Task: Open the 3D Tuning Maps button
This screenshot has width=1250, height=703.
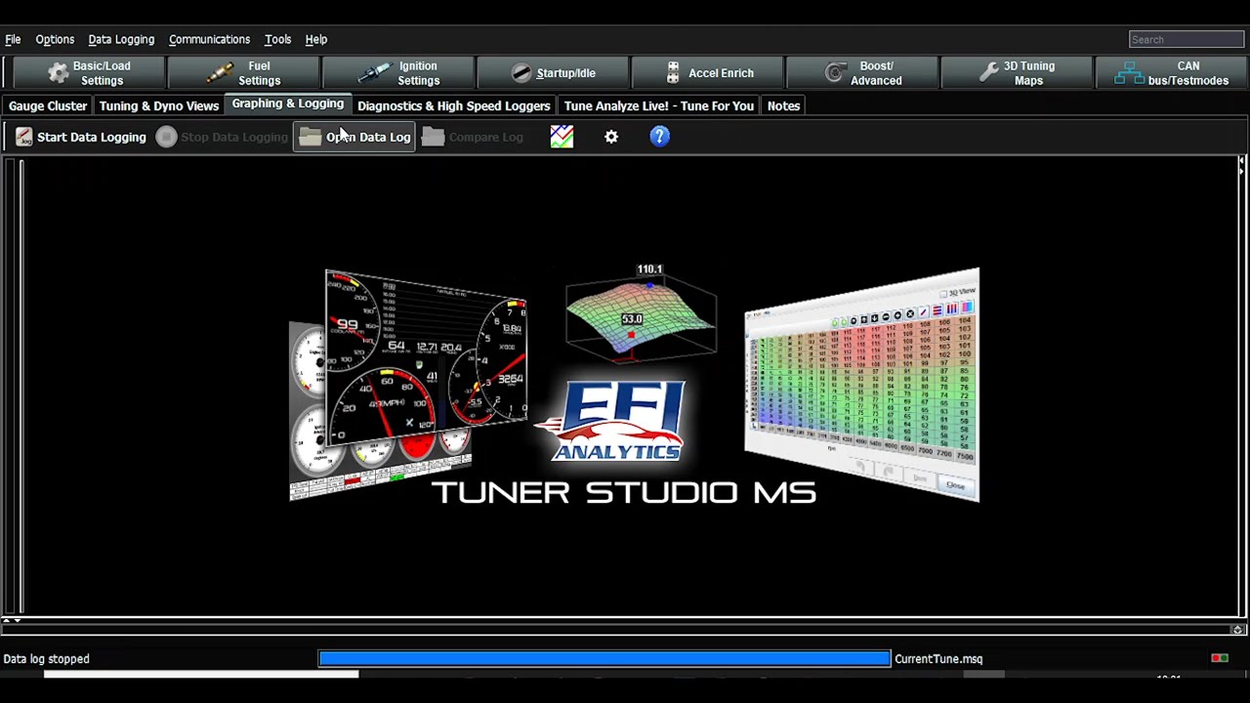Action: point(1017,73)
